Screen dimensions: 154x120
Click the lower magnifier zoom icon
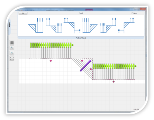pyautogui.click(x=12, y=53)
